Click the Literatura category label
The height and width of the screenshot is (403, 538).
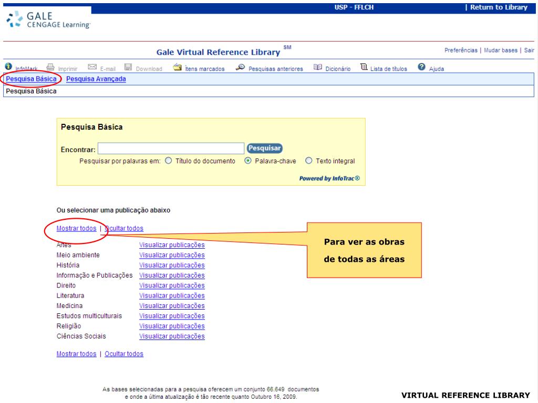(70, 295)
